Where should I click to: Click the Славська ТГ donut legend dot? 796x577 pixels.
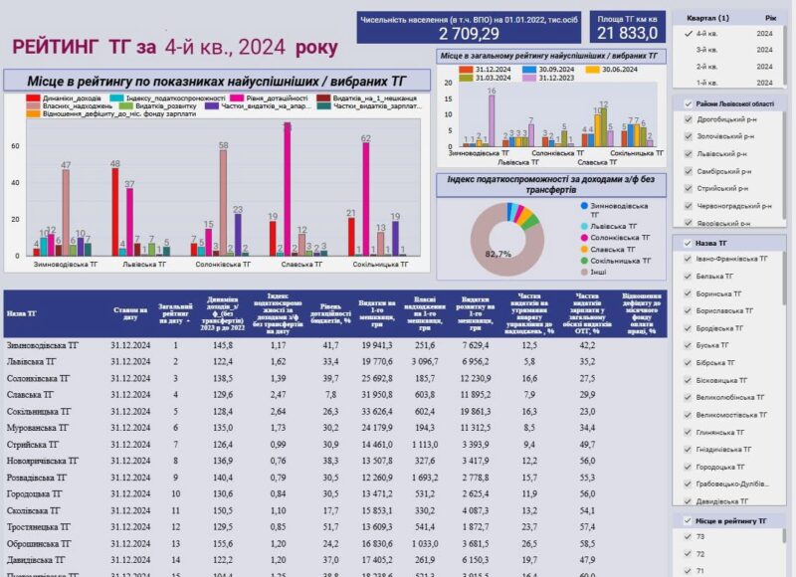coord(582,249)
